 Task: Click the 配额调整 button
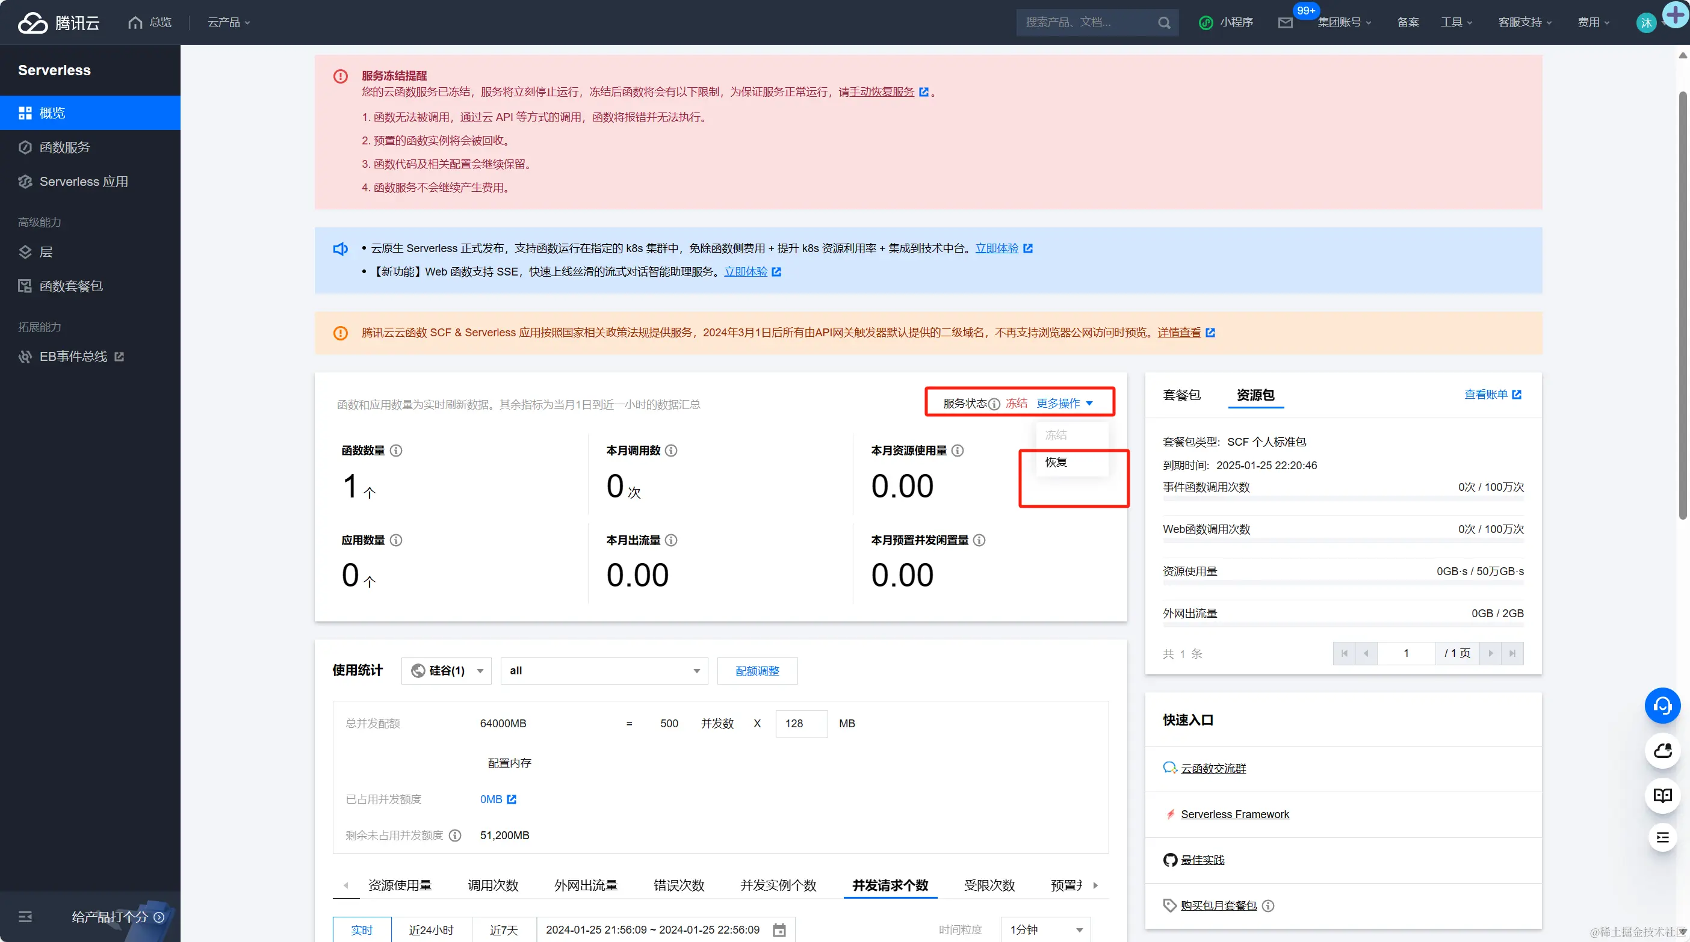(x=757, y=671)
